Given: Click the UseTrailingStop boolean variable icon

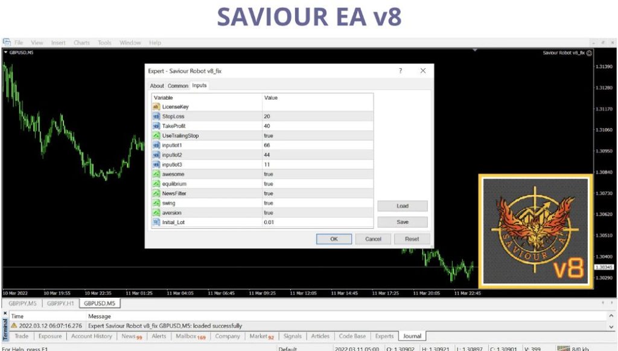Looking at the screenshot, I should point(156,136).
